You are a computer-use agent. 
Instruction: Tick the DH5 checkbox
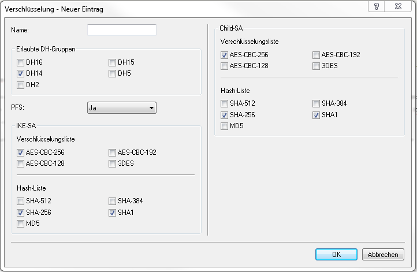pyautogui.click(x=113, y=74)
